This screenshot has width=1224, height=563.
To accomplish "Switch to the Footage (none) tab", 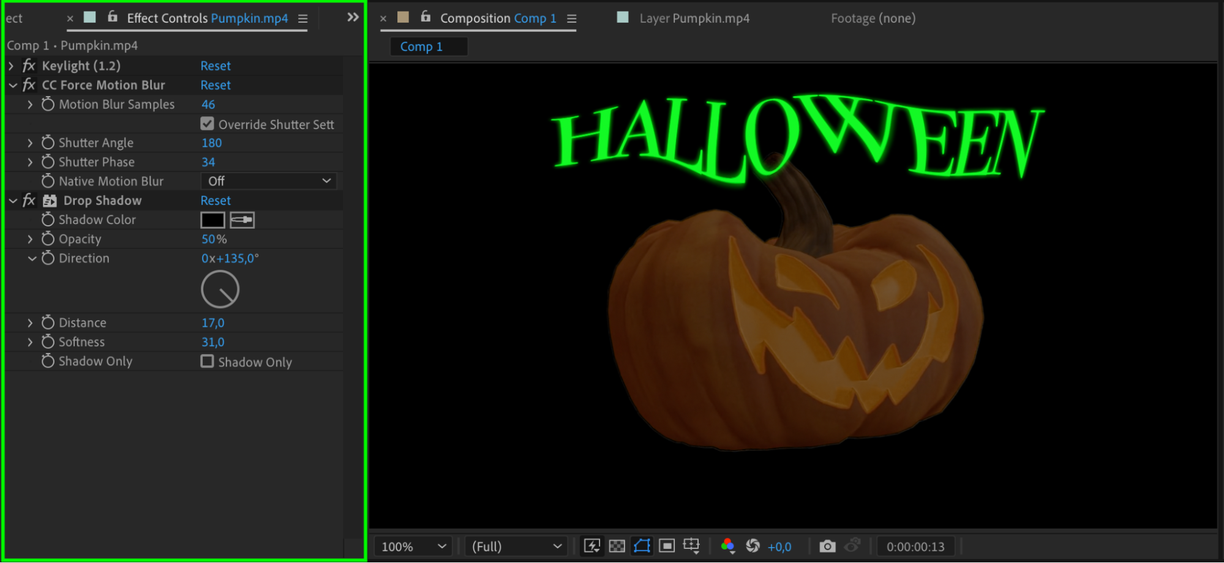I will (873, 18).
